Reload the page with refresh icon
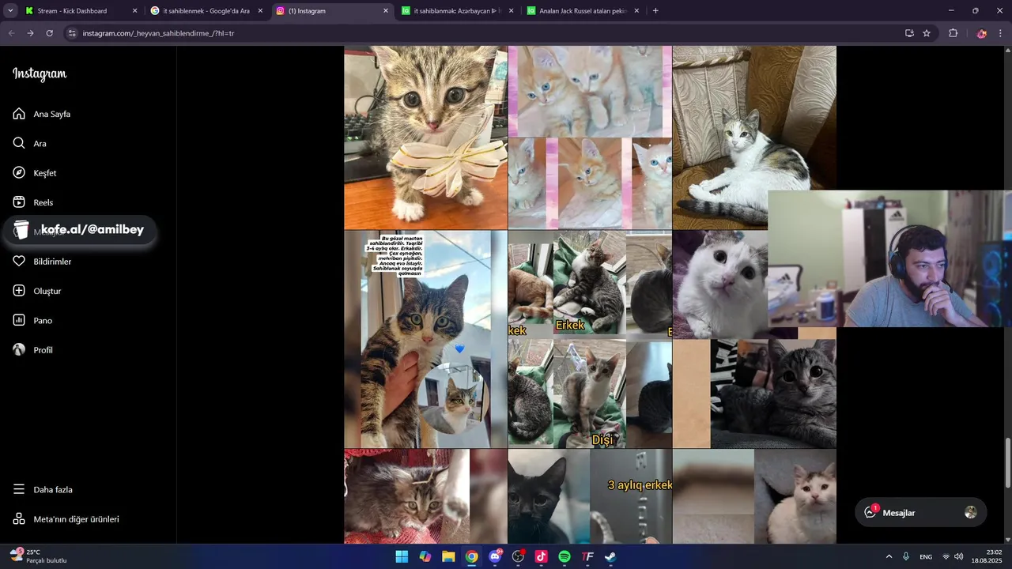 pos(49,33)
